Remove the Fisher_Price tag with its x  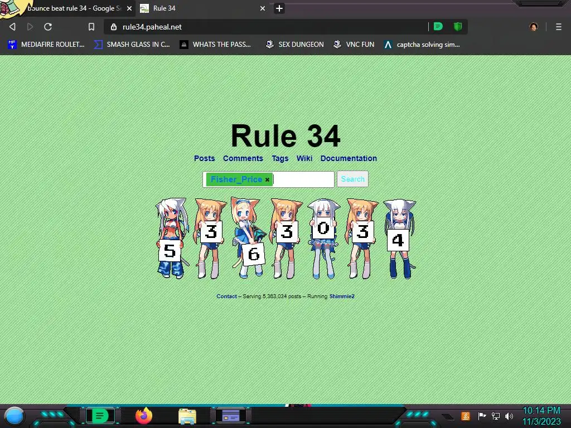pyautogui.click(x=267, y=180)
